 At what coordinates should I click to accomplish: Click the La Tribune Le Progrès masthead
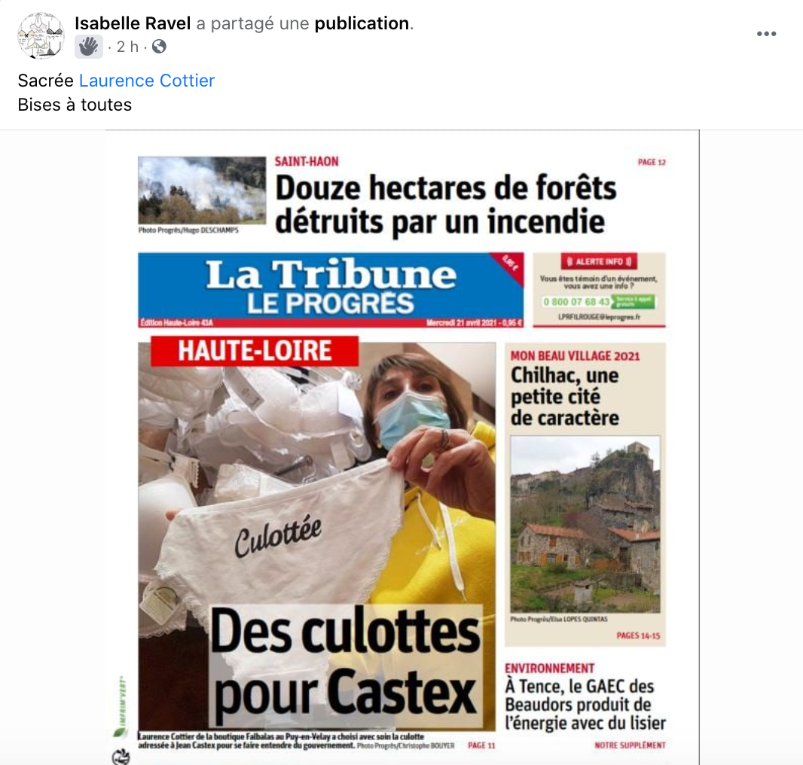tap(331, 289)
